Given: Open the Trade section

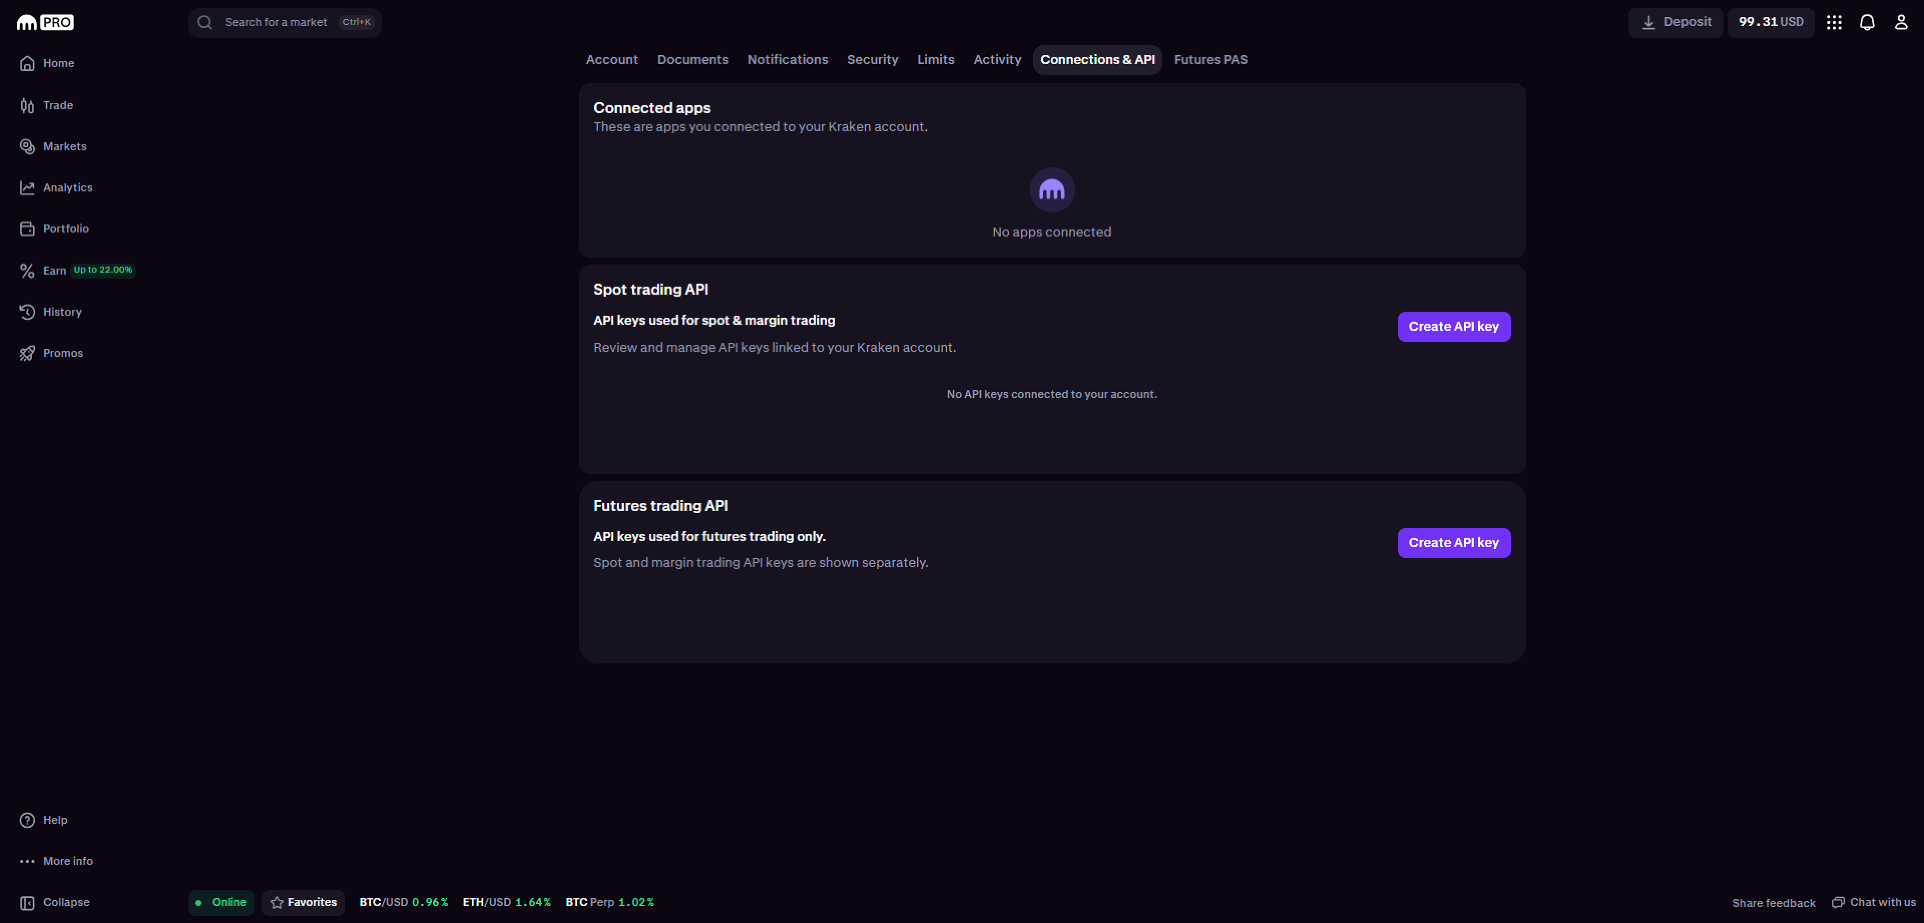Looking at the screenshot, I should point(58,105).
